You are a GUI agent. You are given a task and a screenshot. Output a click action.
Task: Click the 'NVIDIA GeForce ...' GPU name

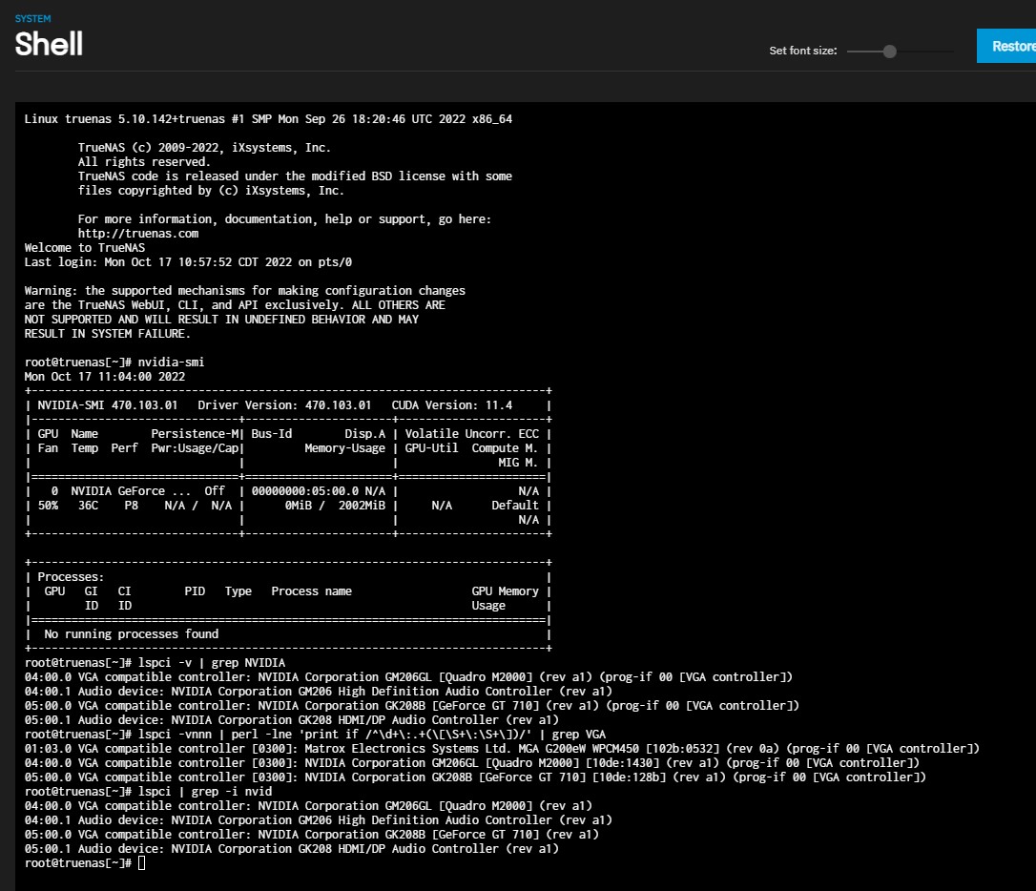coord(131,491)
